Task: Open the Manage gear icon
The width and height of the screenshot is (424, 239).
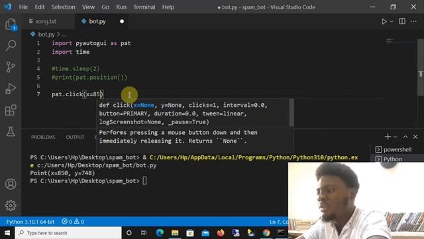Action: click(11, 205)
